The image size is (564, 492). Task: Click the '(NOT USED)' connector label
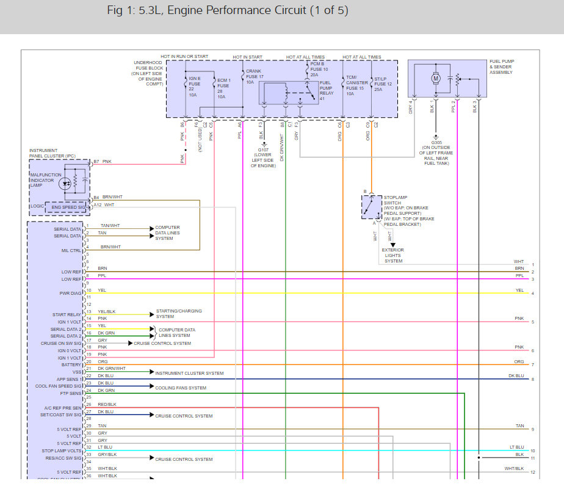[200, 140]
